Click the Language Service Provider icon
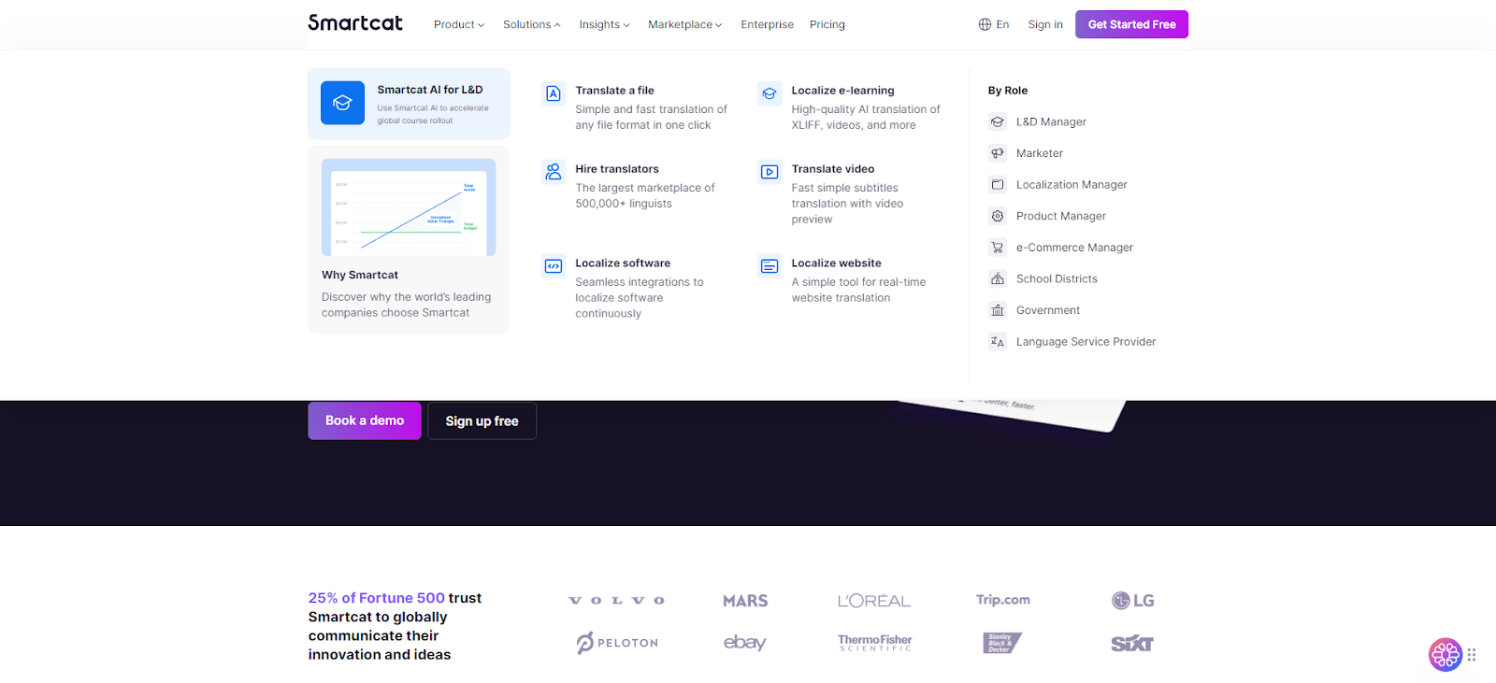This screenshot has height=683, width=1496. click(x=998, y=342)
